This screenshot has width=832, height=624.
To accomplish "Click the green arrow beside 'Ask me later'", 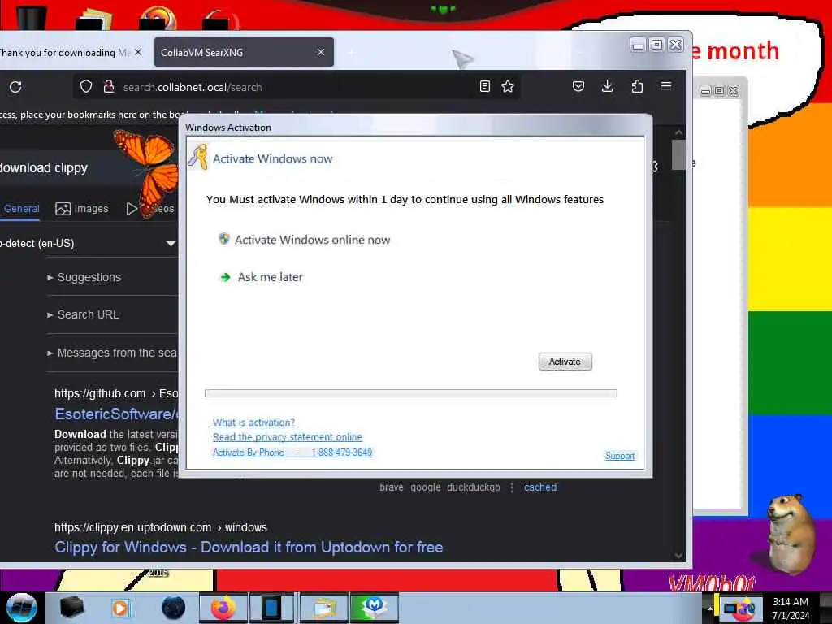I will (226, 277).
